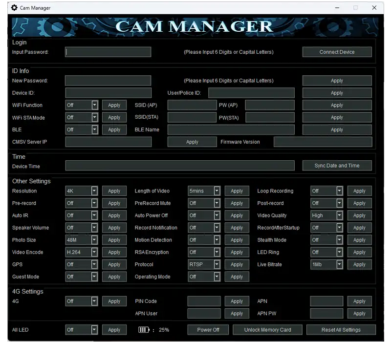Click the 25% battery percentage text
The width and height of the screenshot is (391, 342).
pos(164,330)
